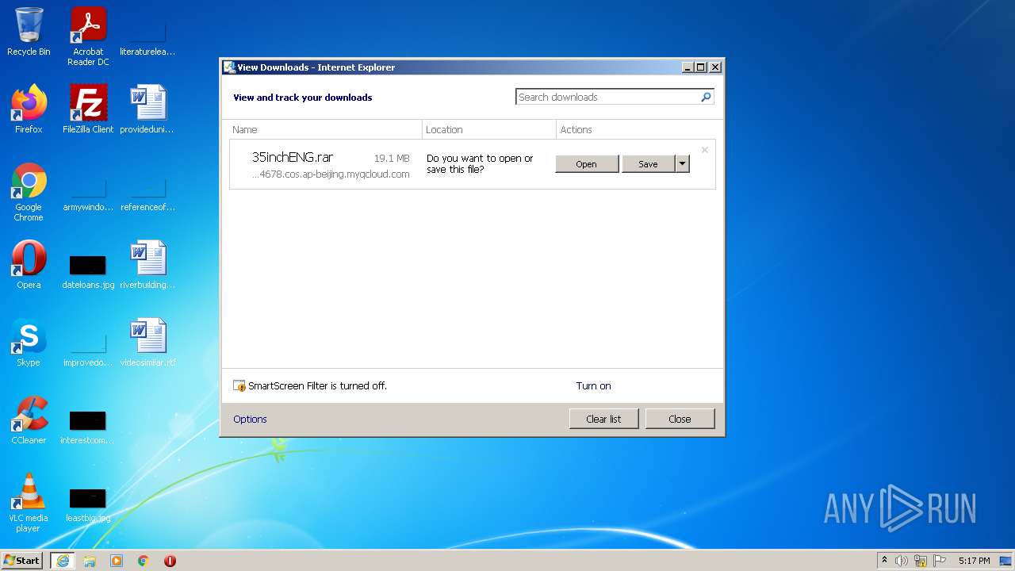This screenshot has width=1015, height=571.
Task: Launch Opera desktop shortcut
Action: (x=29, y=265)
